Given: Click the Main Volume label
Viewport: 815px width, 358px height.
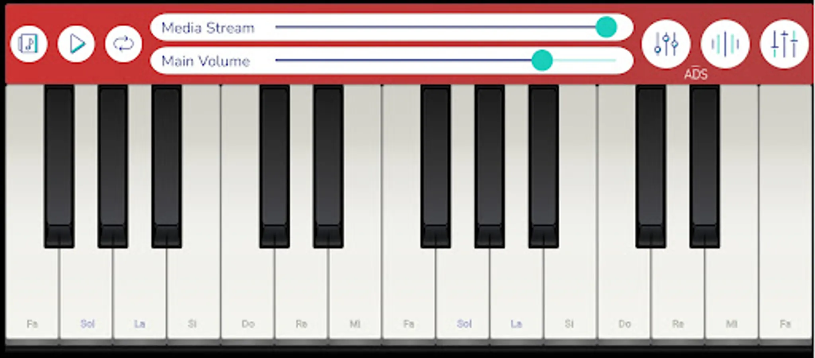Looking at the screenshot, I should point(206,61).
